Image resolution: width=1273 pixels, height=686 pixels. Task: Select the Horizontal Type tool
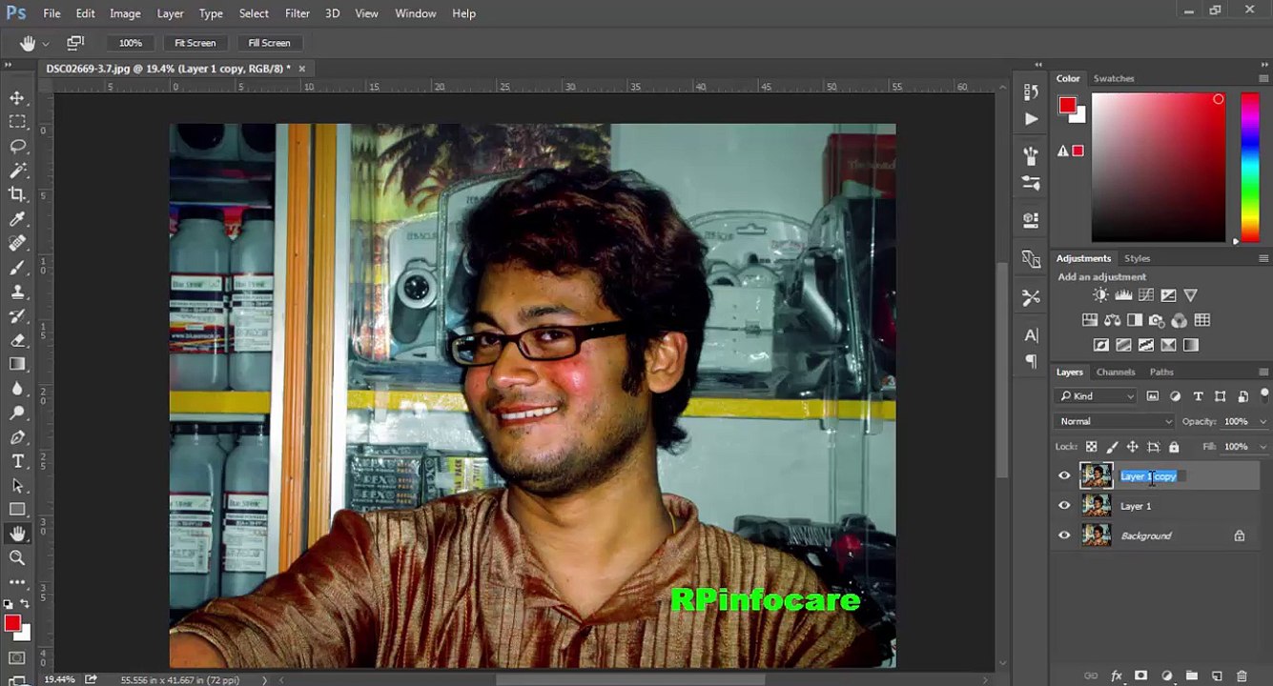[x=17, y=461]
